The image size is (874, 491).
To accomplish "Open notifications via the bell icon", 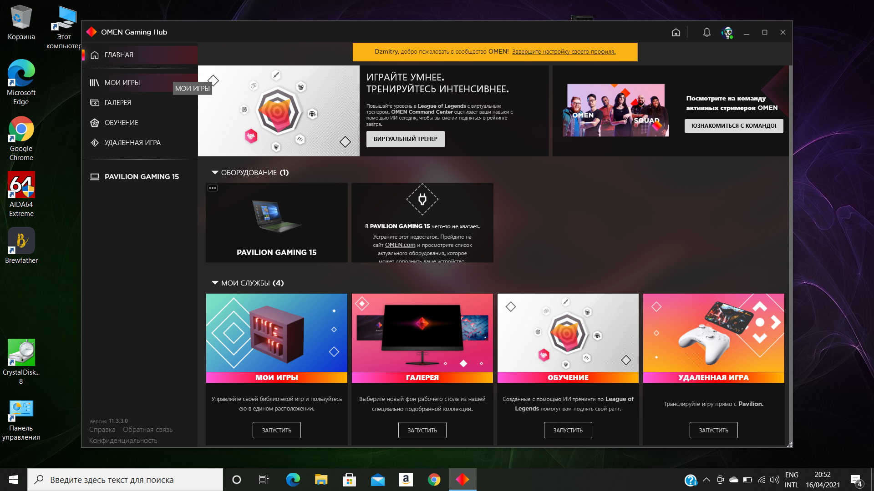I will (707, 32).
